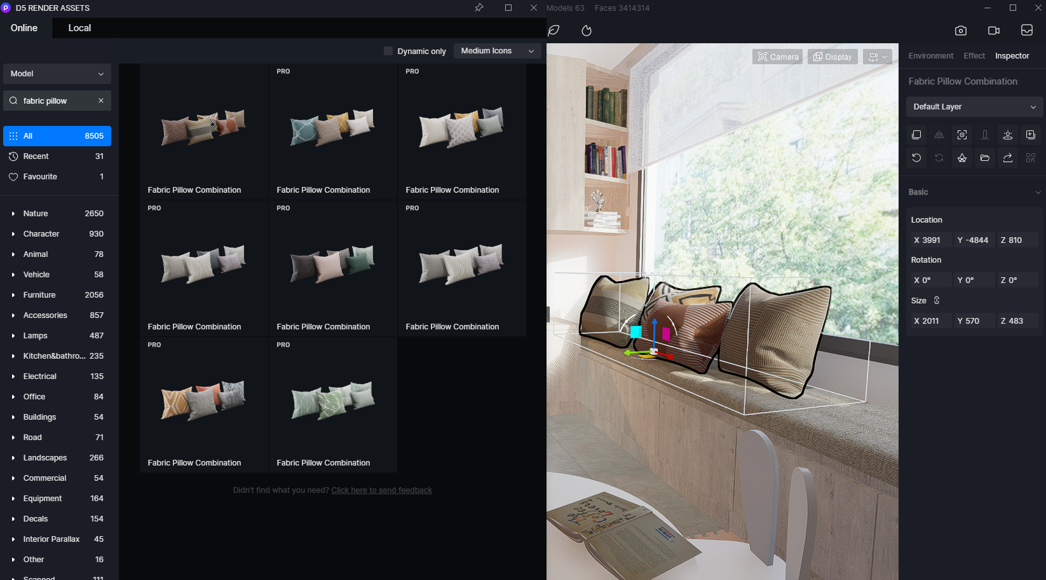Click the two-arrow refresh icon in Inspector

click(939, 158)
